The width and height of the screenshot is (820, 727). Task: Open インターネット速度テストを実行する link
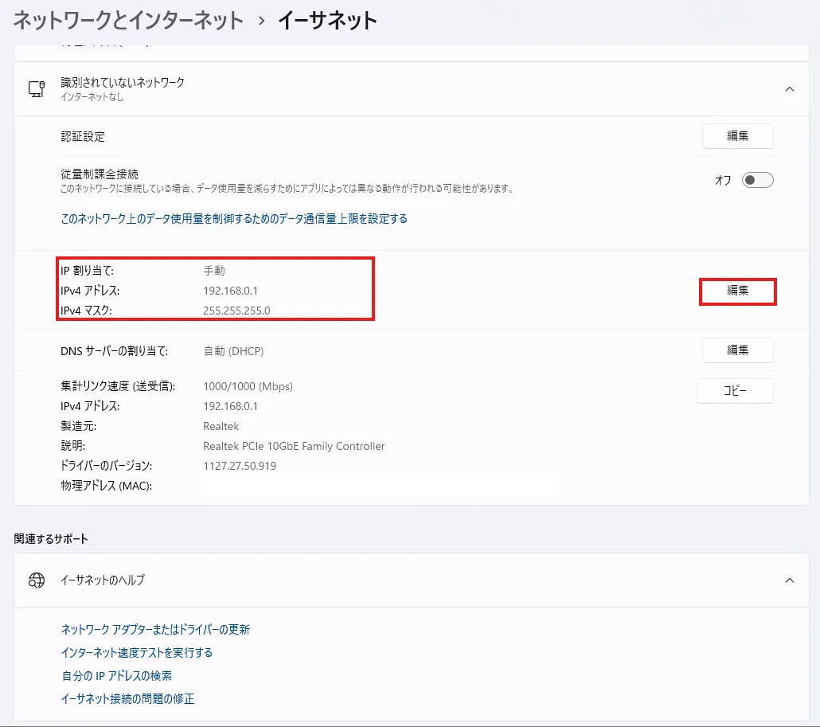[136, 652]
